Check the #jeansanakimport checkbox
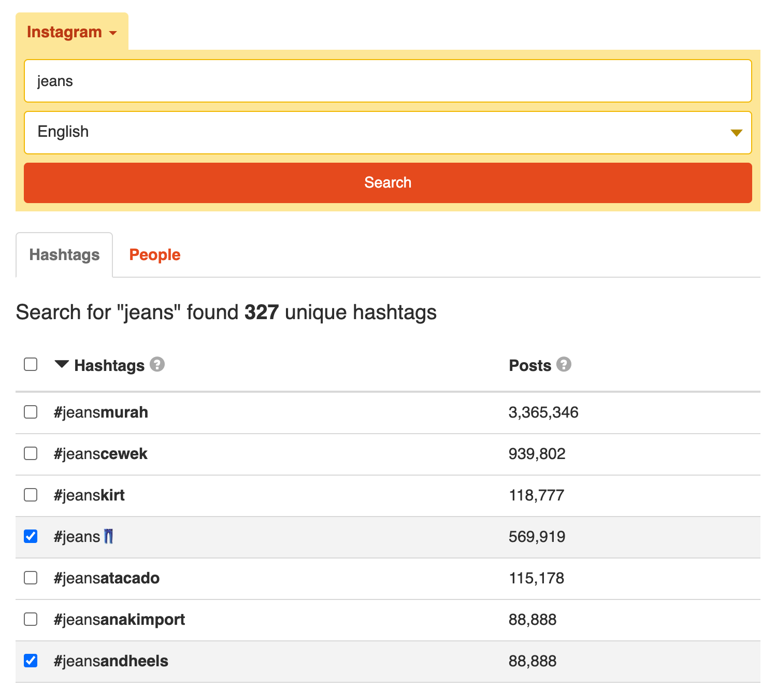The width and height of the screenshot is (776, 687). click(x=31, y=619)
